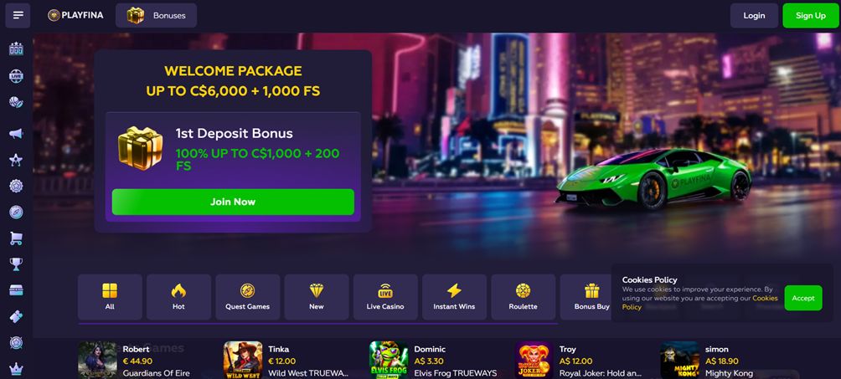The image size is (841, 379).
Task: Click the Join Now button
Action: 233,202
